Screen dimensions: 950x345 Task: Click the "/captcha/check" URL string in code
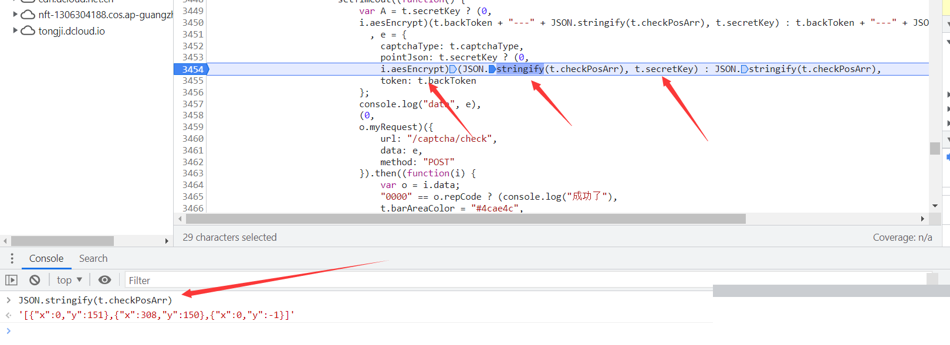pyautogui.click(x=449, y=139)
